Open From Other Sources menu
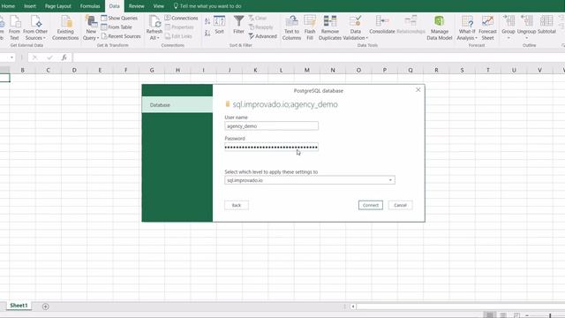 click(35, 27)
